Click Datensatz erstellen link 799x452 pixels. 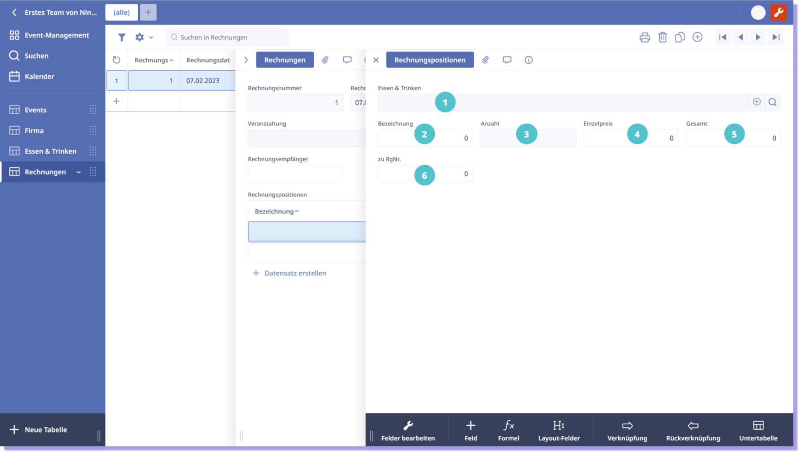[295, 273]
